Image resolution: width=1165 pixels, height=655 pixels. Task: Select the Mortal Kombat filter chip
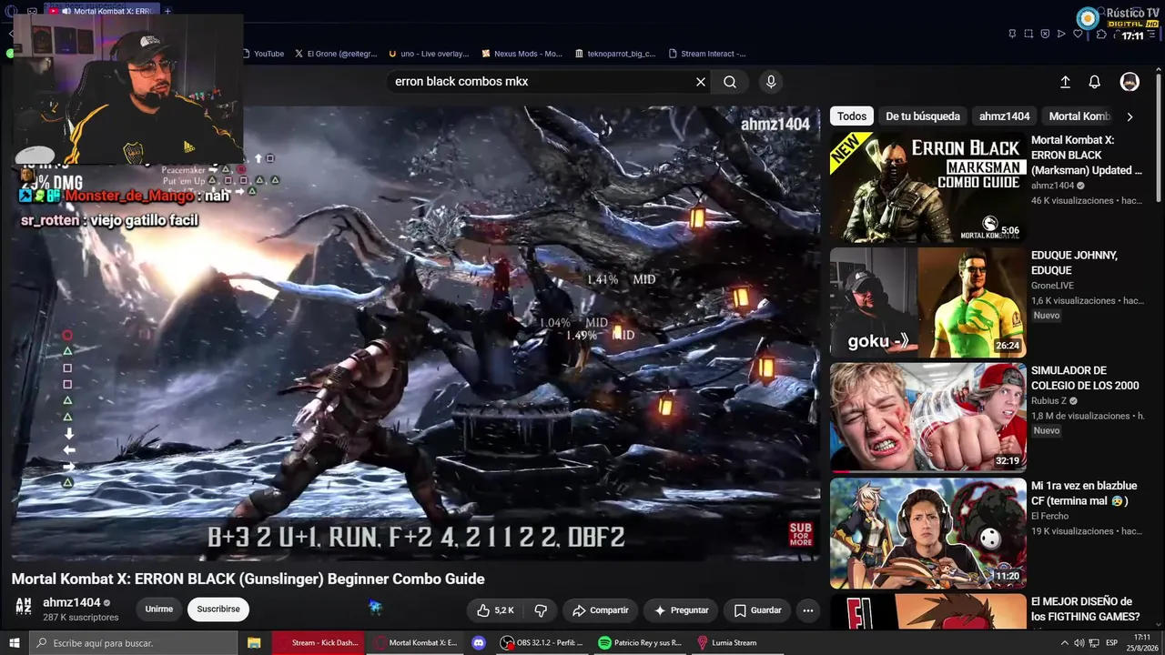tap(1079, 116)
